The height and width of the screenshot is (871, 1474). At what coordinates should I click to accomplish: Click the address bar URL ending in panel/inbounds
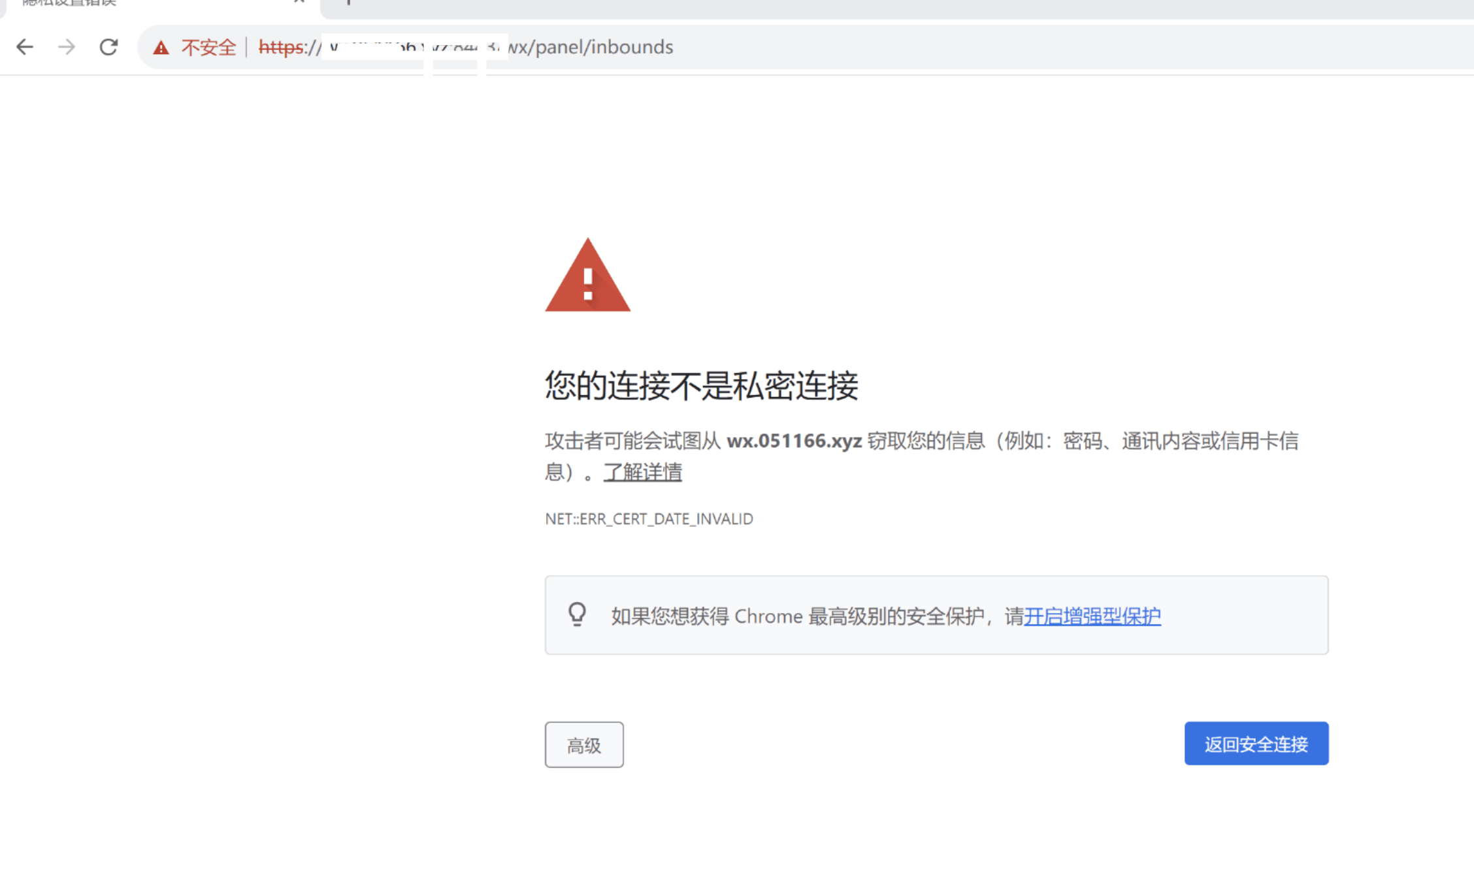coord(590,47)
